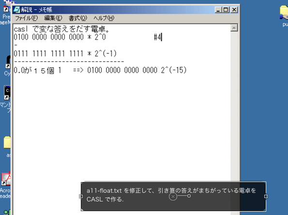Click the Notepad icon in title bar

click(x=17, y=10)
